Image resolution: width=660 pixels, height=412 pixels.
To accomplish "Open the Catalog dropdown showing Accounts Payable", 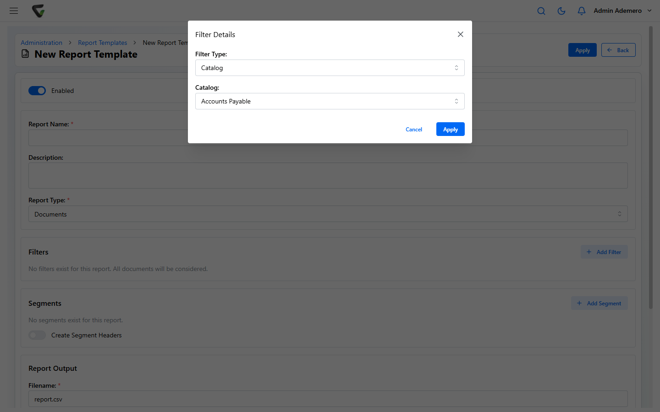I will pos(330,101).
